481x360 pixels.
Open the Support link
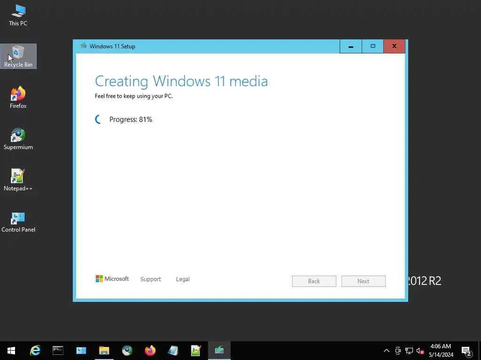click(151, 279)
